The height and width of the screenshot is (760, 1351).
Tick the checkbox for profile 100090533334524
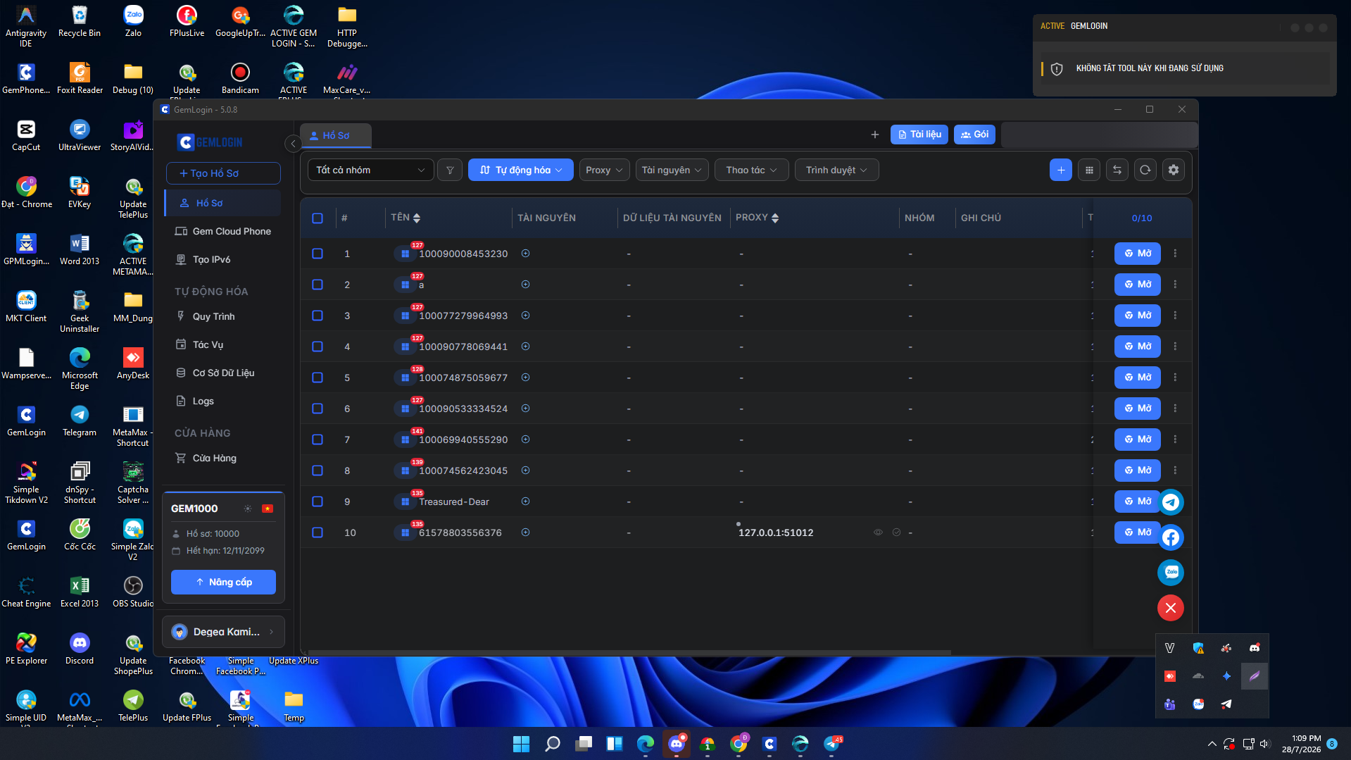pyautogui.click(x=318, y=409)
